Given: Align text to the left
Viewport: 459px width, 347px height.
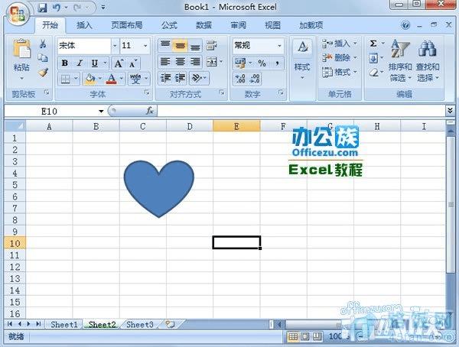Looking at the screenshot, I should (165, 62).
